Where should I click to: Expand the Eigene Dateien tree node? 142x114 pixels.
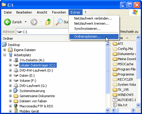click(x=5, y=50)
